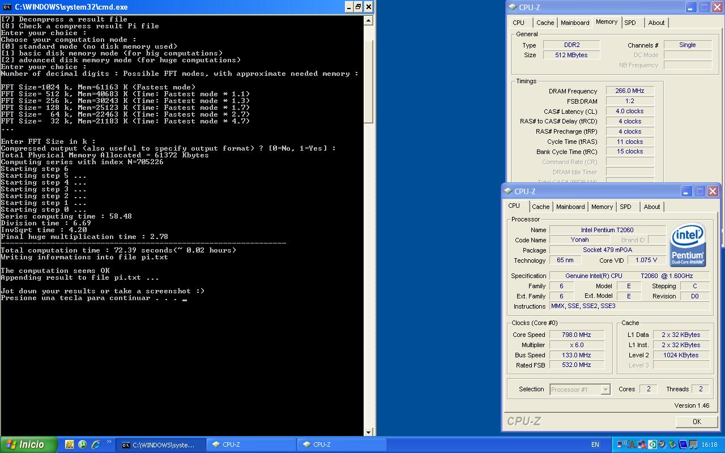Switch to Cache tab in rear CPU-Z window

(x=545, y=23)
